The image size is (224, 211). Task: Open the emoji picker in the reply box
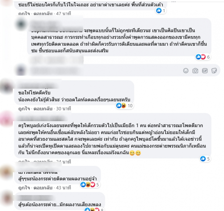[x=186, y=71]
